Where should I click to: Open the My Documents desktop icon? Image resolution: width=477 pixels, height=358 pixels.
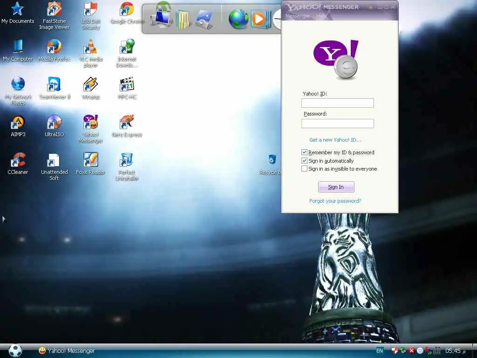tap(18, 13)
